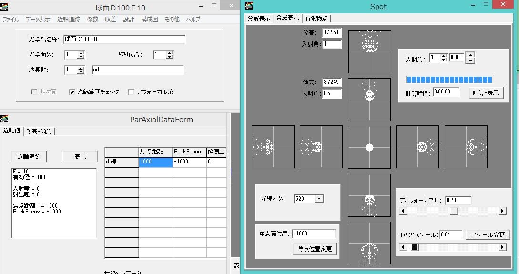The width and height of the screenshot is (519, 274).
Task: Select the top spot diagram thumbnail
Action: tap(370, 52)
